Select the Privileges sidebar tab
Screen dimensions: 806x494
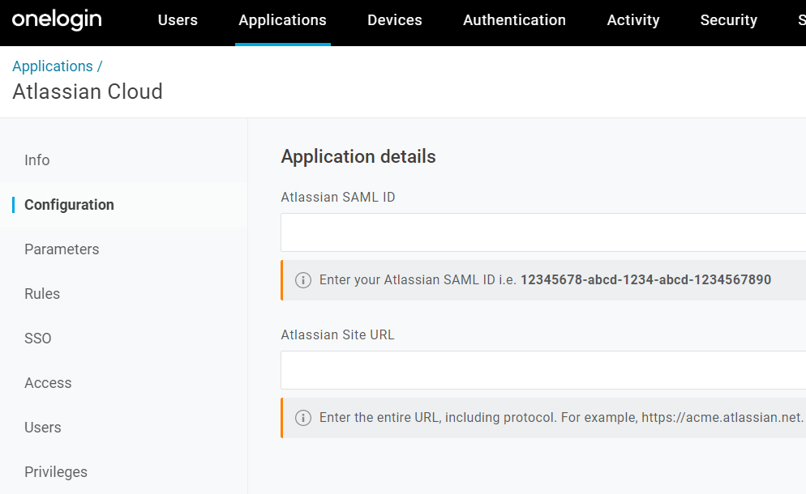[x=56, y=472]
